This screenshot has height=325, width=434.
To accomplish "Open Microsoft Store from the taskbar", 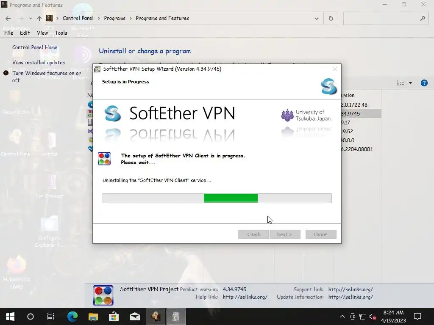I will pos(114,317).
